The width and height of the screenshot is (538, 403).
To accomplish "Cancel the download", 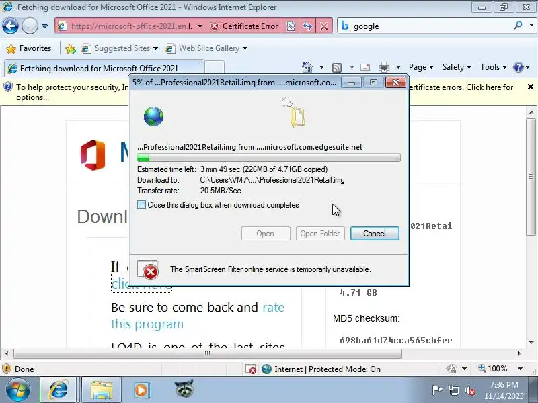I will point(375,234).
